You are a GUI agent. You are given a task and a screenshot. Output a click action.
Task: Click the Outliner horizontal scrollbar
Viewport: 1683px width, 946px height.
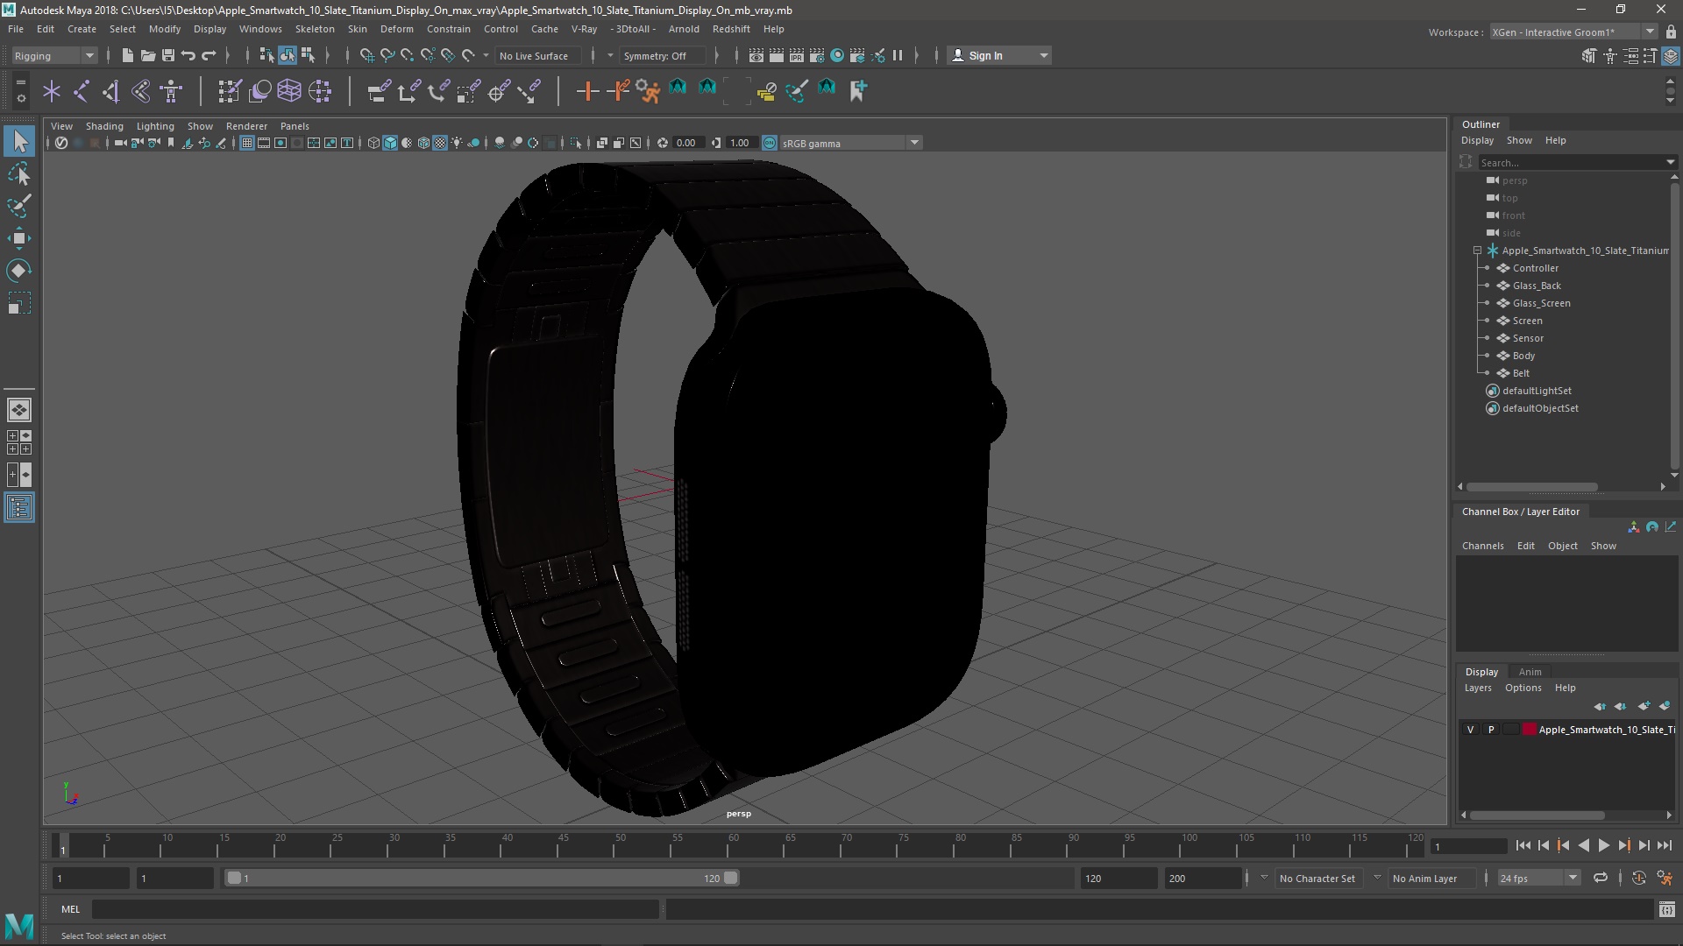(x=1531, y=487)
